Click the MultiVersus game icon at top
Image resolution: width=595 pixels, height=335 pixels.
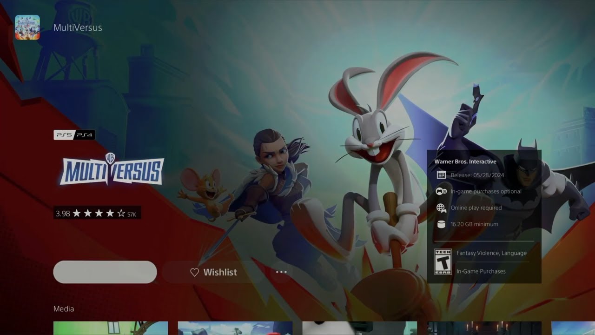(27, 27)
